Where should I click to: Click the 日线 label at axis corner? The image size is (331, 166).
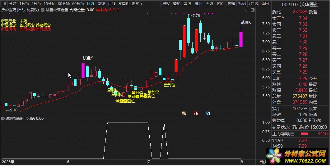click(x=263, y=162)
